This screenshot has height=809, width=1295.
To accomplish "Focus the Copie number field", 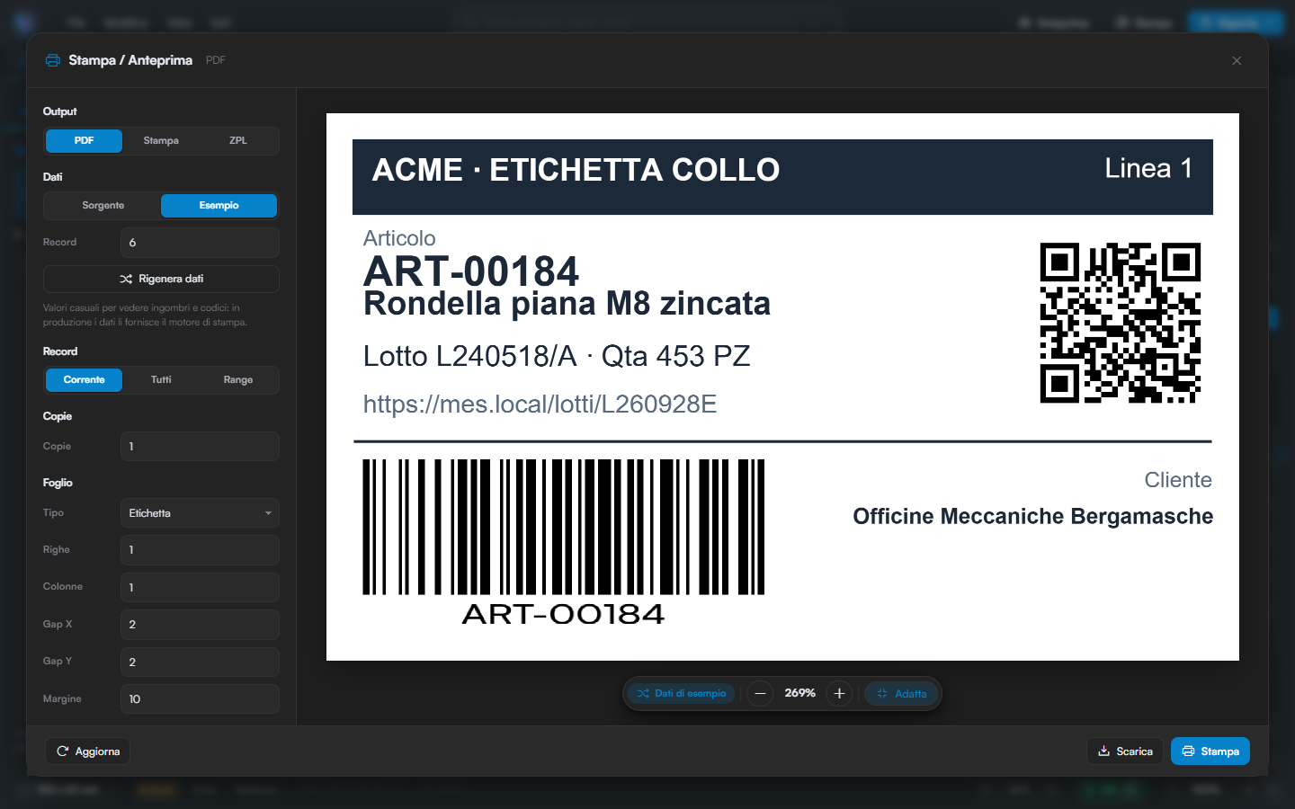I will (x=200, y=447).
